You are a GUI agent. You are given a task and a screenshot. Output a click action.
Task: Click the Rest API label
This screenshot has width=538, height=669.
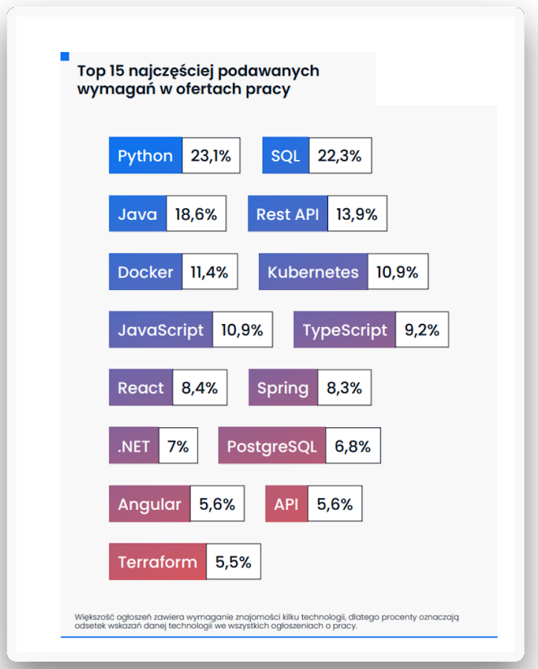(x=287, y=214)
